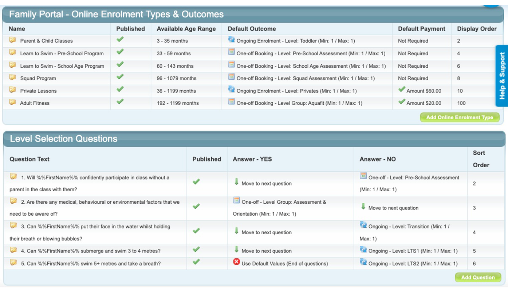Sort enrolment types by Display Order header
Image resolution: width=508 pixels, height=291 pixels.
(x=477, y=29)
